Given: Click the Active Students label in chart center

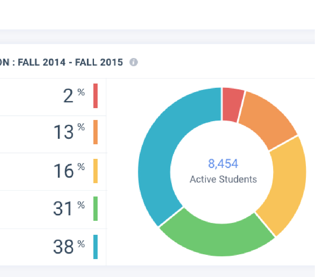Looking at the screenshot, I should tap(223, 179).
